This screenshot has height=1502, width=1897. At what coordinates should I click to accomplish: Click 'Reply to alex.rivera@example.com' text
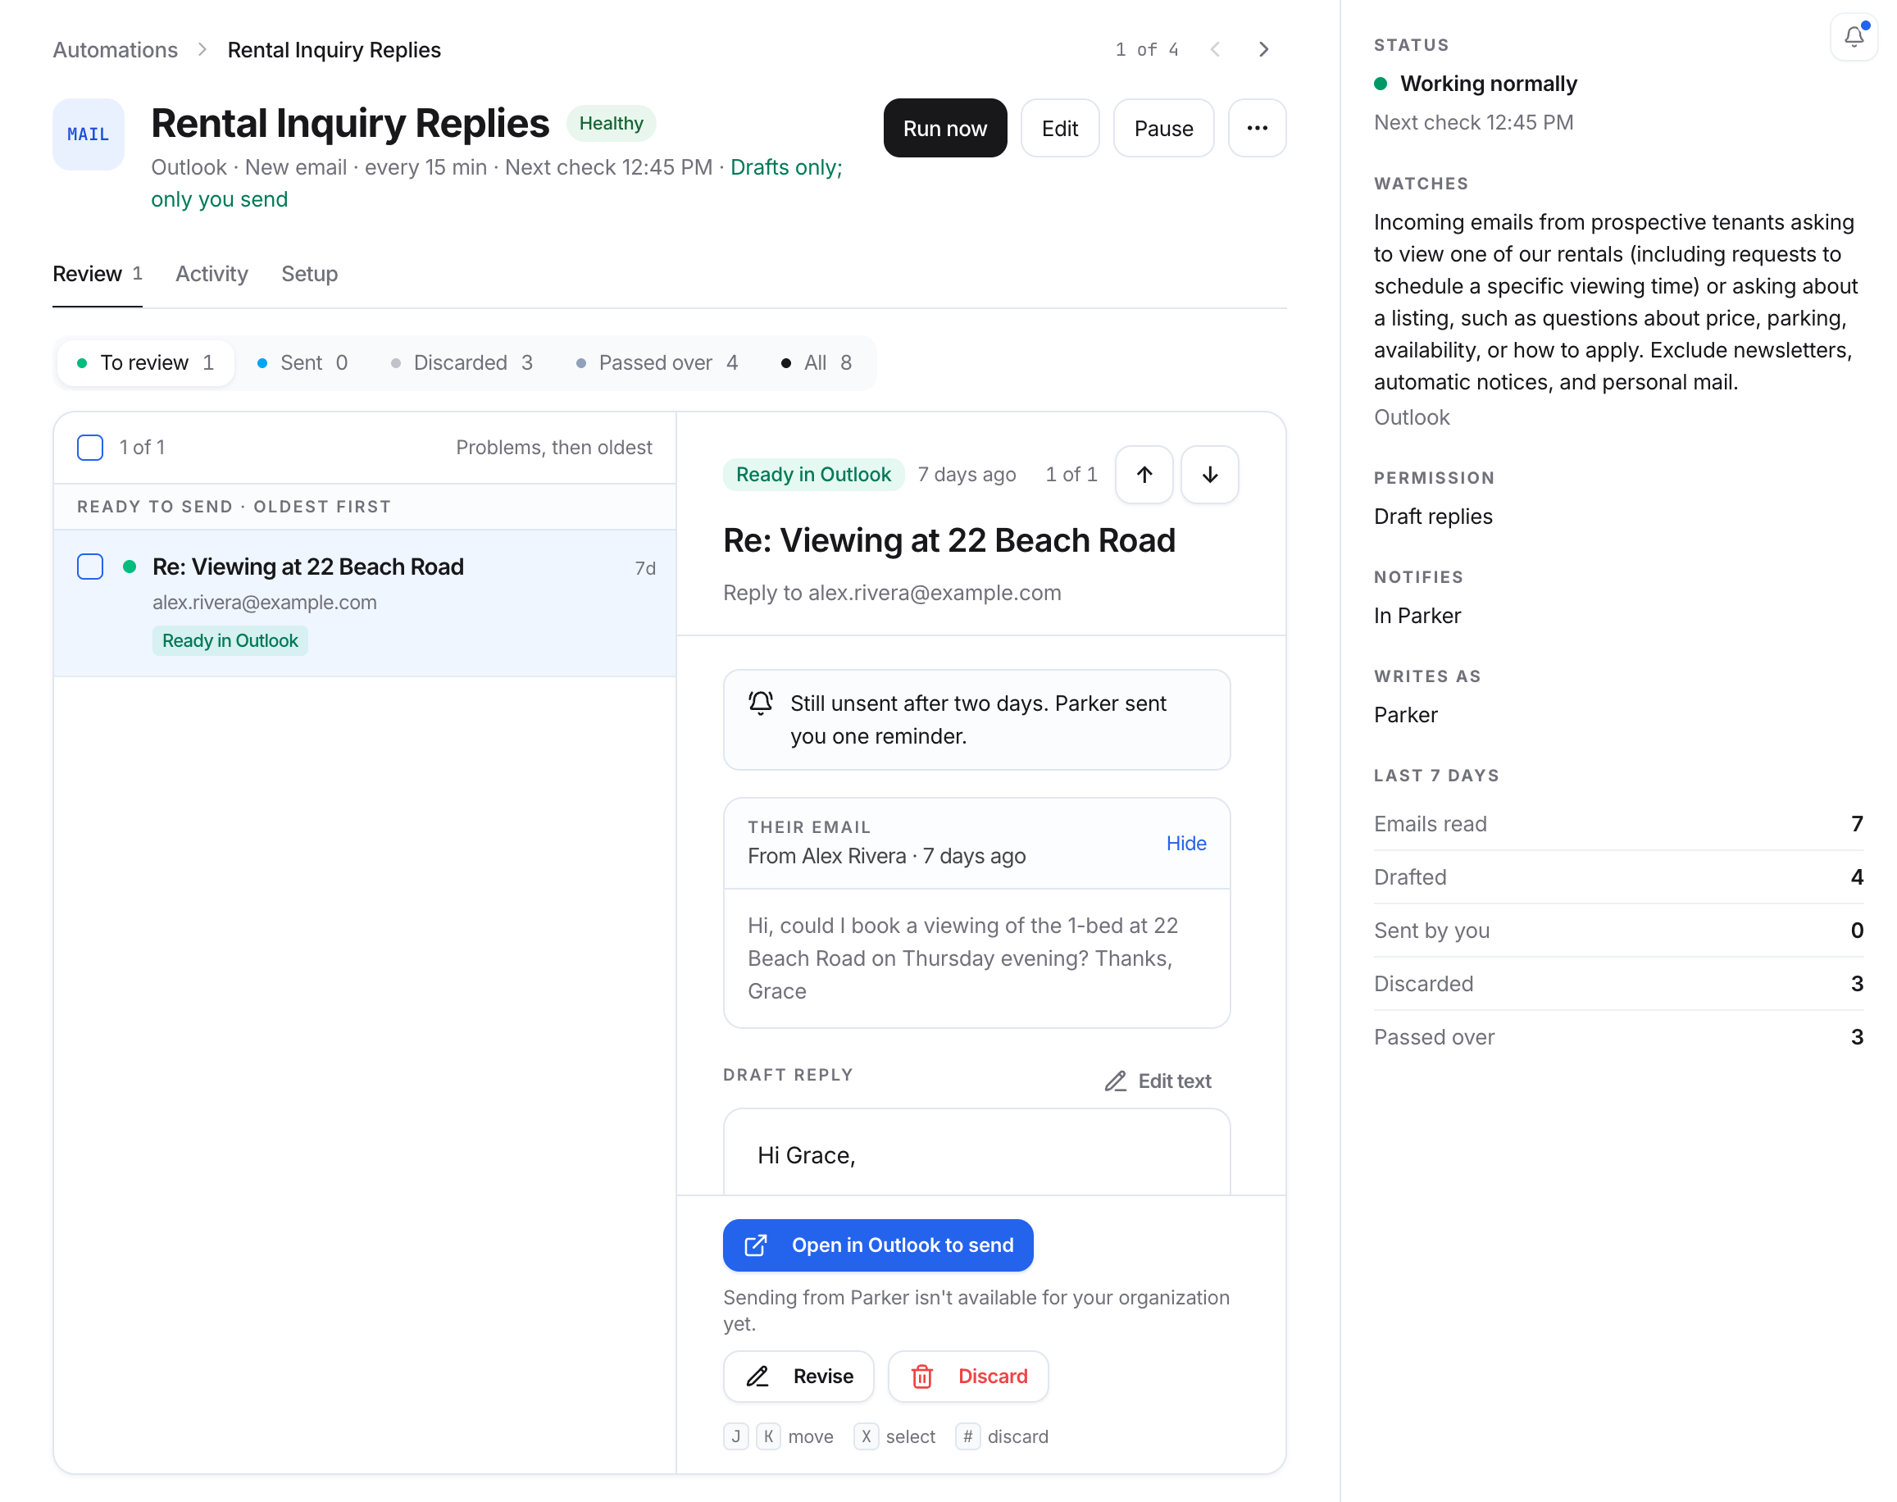click(x=891, y=593)
